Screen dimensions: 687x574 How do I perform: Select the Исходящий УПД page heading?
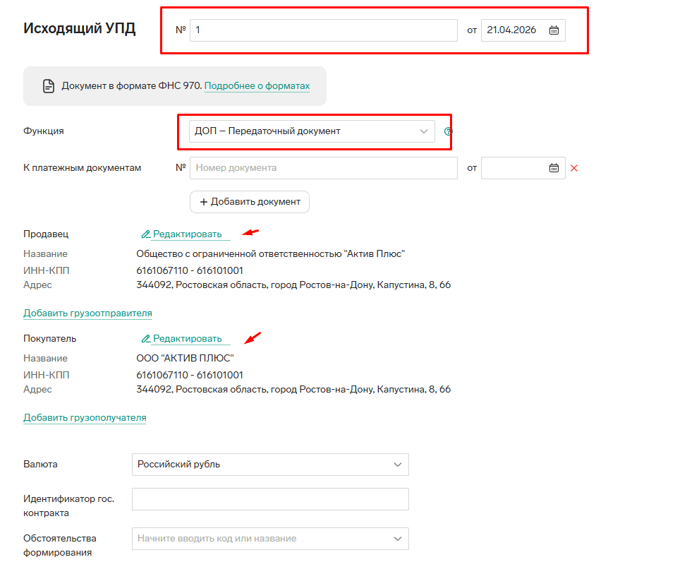pyautogui.click(x=80, y=28)
